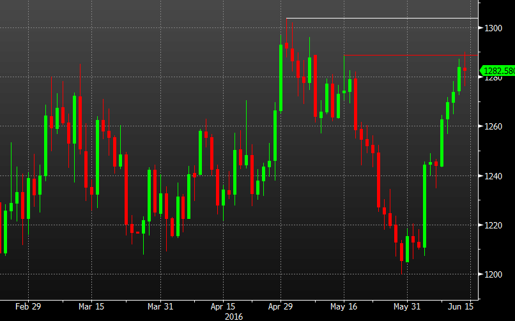Select the Mar 31 date label
Image resolution: width=515 pixels, height=321 pixels.
160,306
